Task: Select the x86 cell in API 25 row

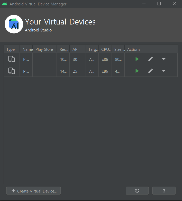Action: (105, 71)
